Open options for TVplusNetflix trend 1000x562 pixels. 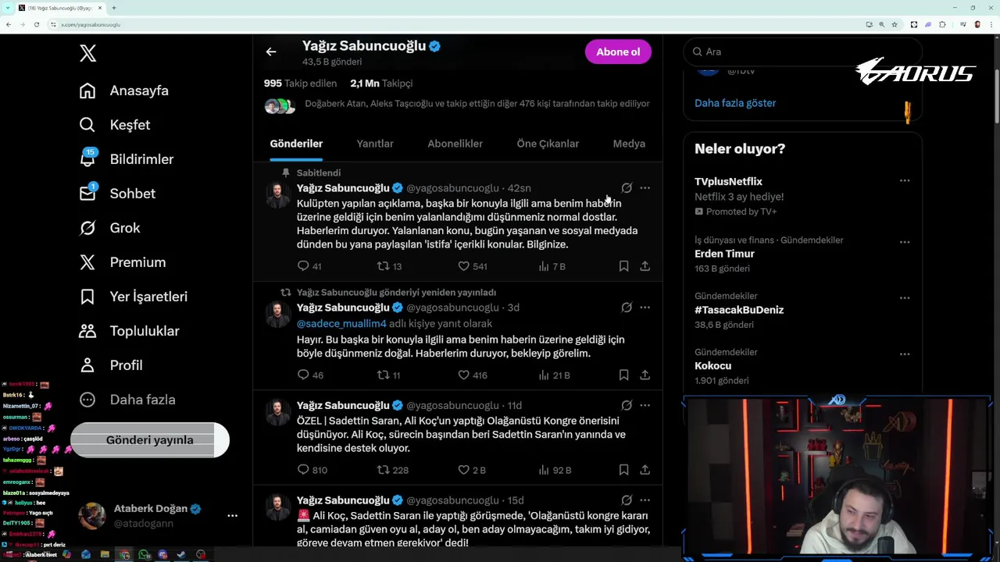(905, 181)
